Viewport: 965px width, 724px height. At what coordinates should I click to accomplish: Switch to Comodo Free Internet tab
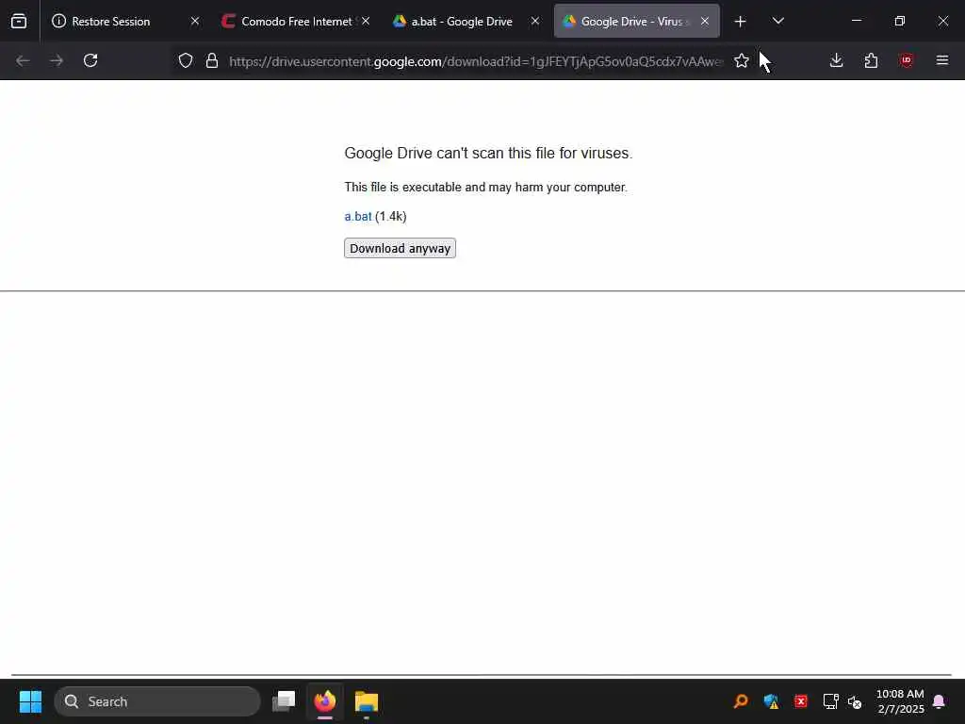[x=296, y=22]
